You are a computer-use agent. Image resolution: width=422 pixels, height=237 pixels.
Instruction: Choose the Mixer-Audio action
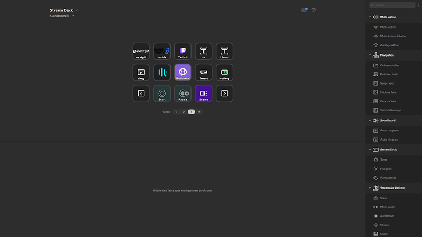click(394, 207)
